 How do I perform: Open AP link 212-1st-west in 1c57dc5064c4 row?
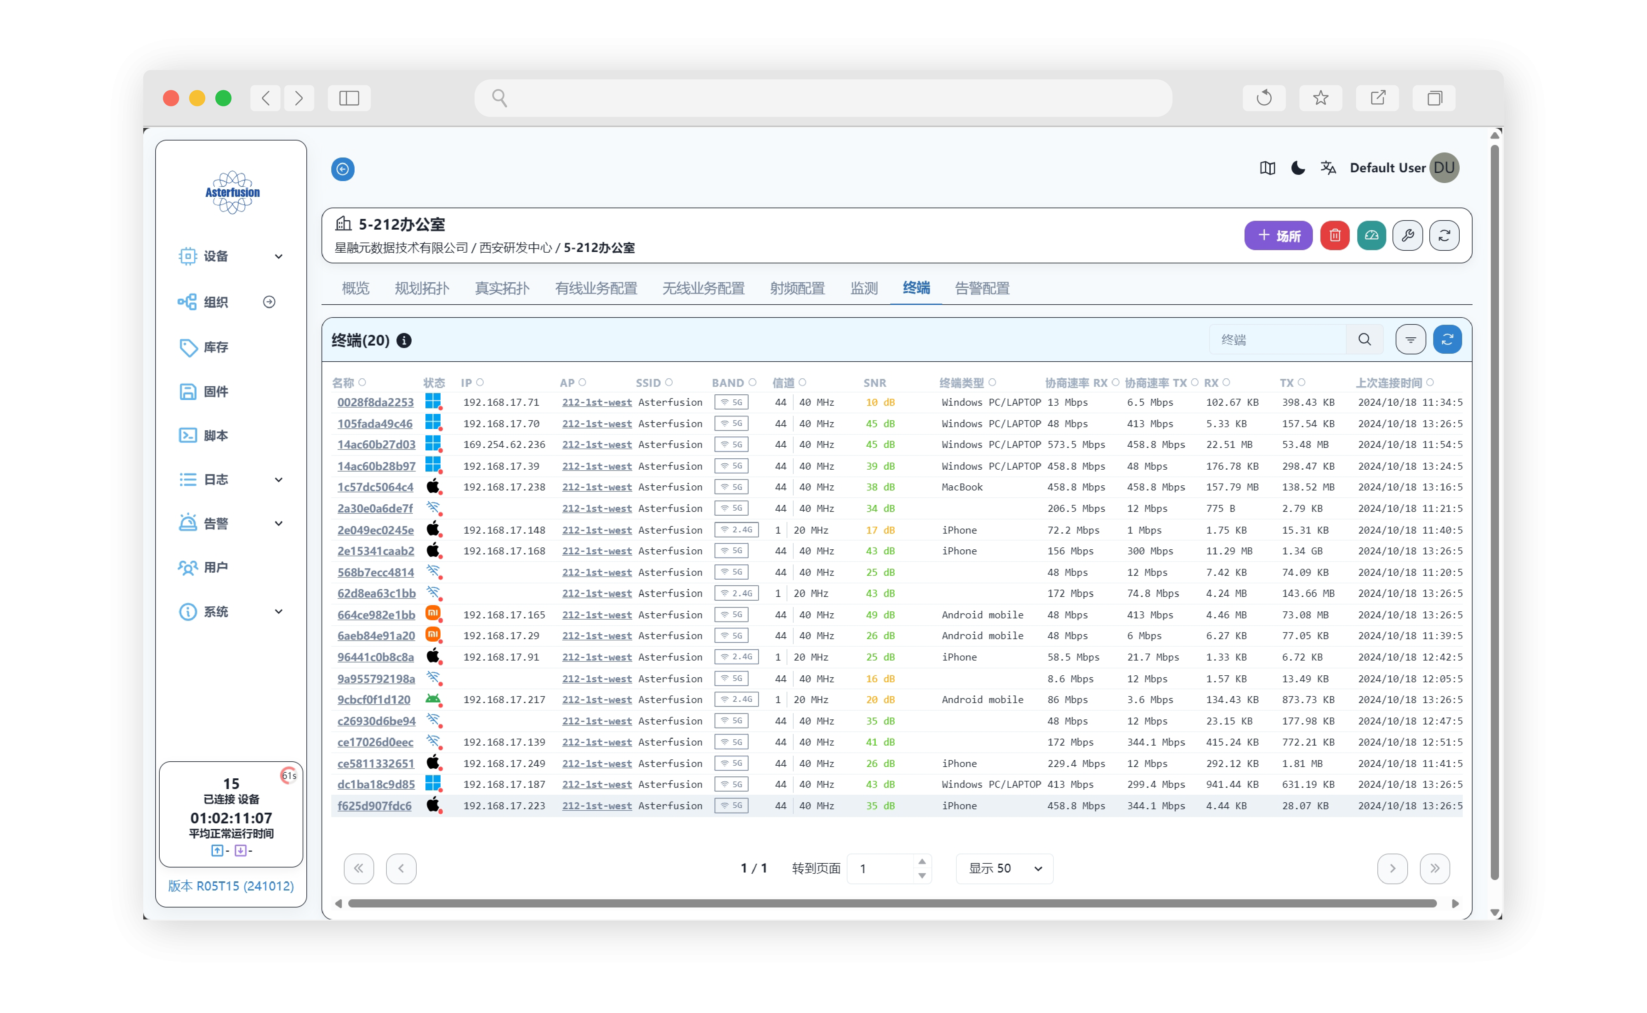point(596,487)
